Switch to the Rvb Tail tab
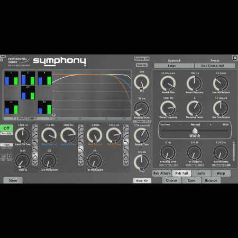Screen dimensions: 238x238 [181, 173]
